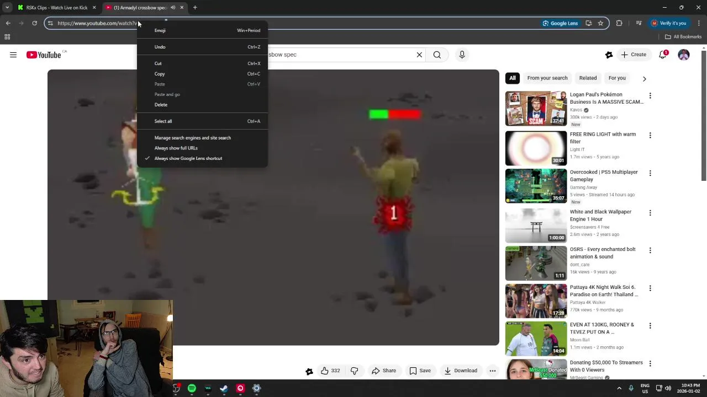Open OSRS Every enchanted bolt animation title
Screen dimensions: 707x397
(x=603, y=253)
